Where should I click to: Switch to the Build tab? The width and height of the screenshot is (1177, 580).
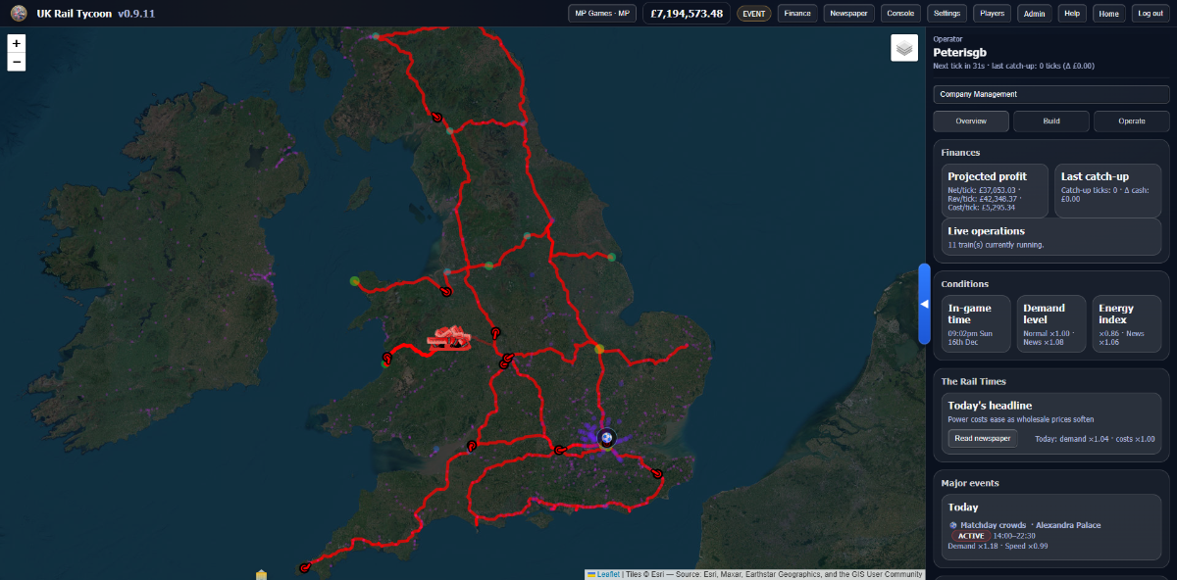(x=1050, y=121)
